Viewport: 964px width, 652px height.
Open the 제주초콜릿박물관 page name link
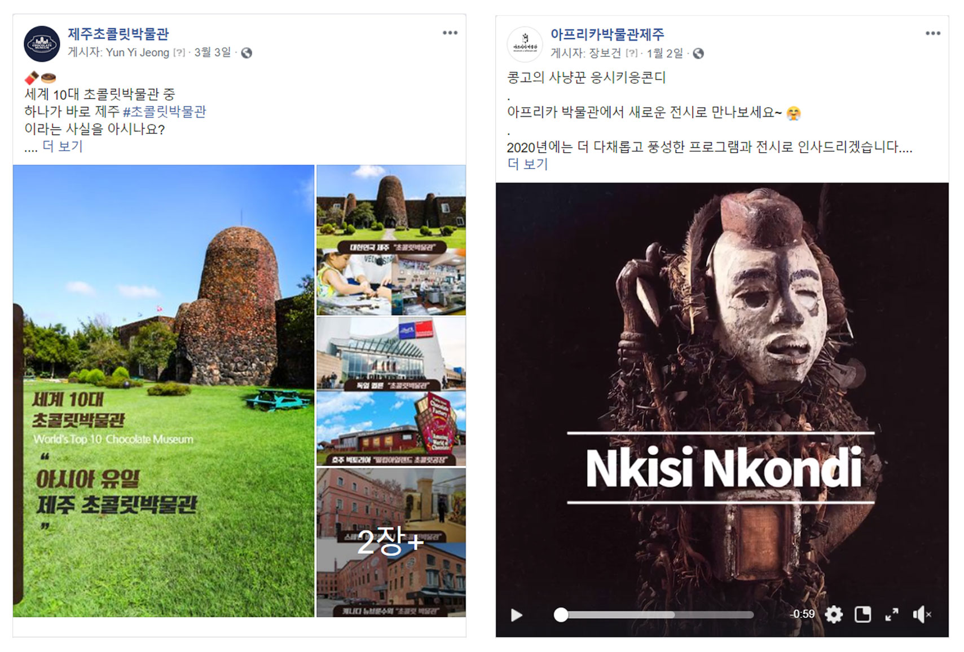click(118, 34)
